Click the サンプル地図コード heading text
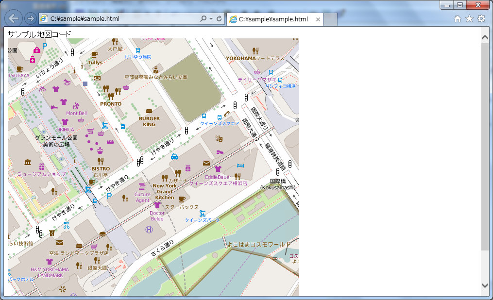The width and height of the screenshot is (493, 300). [39, 34]
